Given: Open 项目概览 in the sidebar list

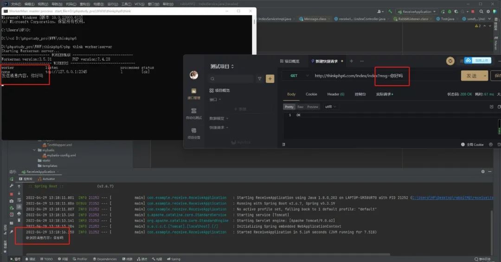Looking at the screenshot, I should pyautogui.click(x=219, y=90).
